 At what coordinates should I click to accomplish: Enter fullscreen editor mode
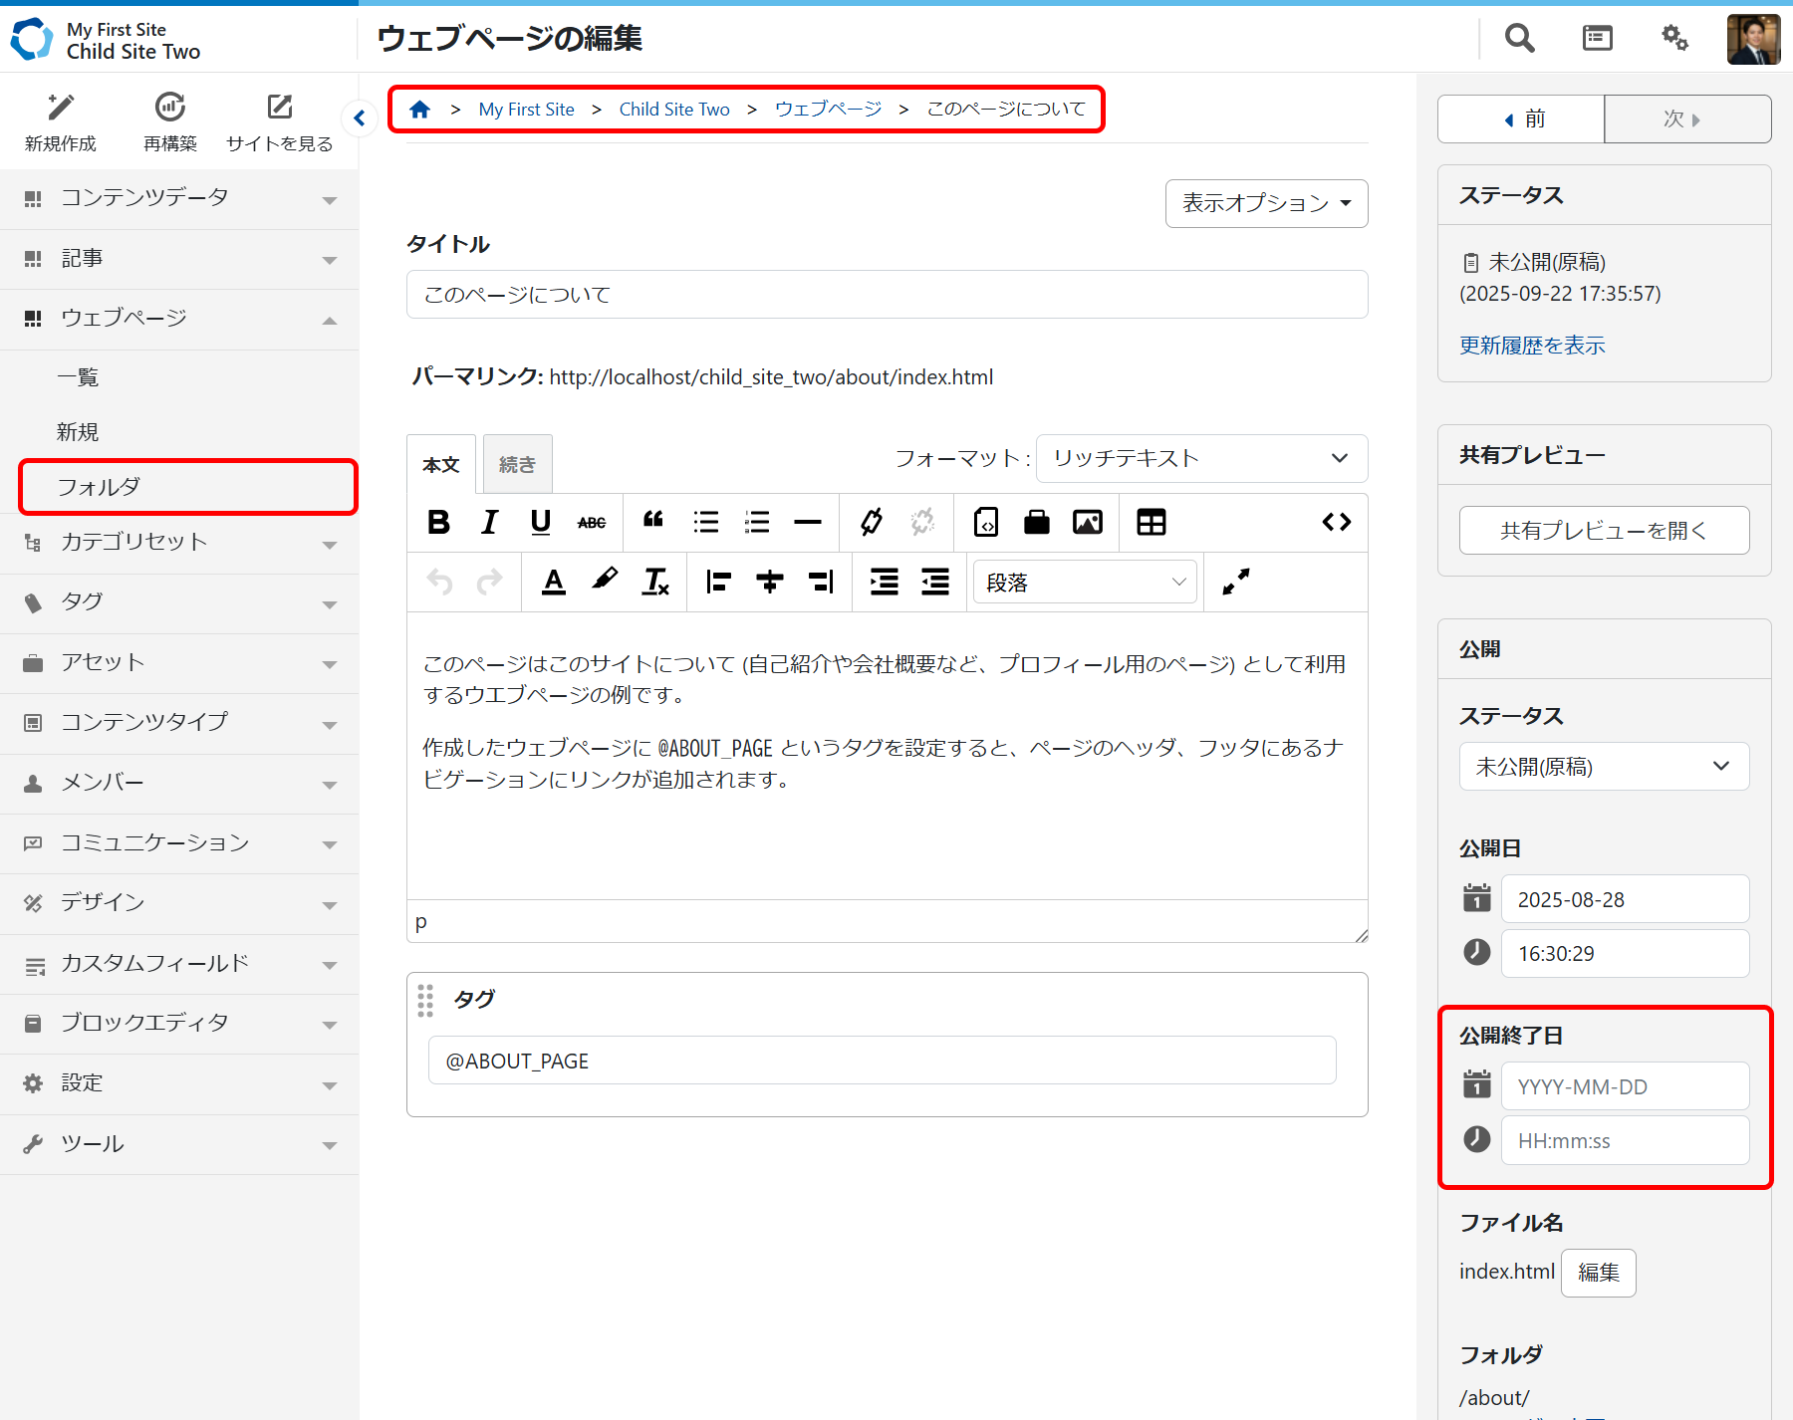coord(1235,582)
